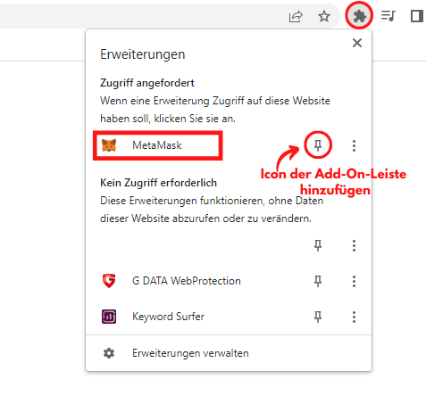Toggle pin for the unnamed extension row
The image size is (426, 404).
pyautogui.click(x=318, y=245)
